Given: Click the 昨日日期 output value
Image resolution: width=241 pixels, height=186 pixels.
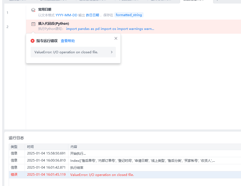Looking at the screenshot, I should pyautogui.click(x=93, y=15).
